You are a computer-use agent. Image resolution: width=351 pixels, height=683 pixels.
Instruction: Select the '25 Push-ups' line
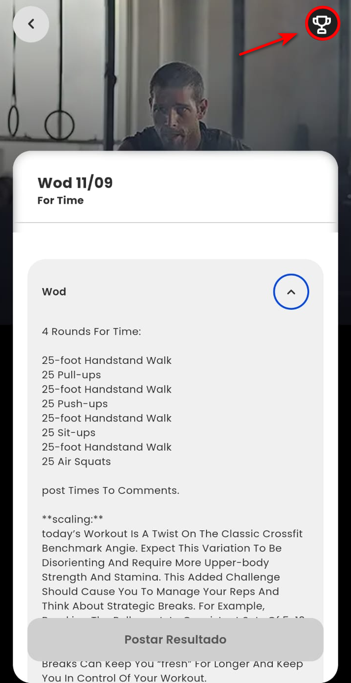pyautogui.click(x=75, y=404)
